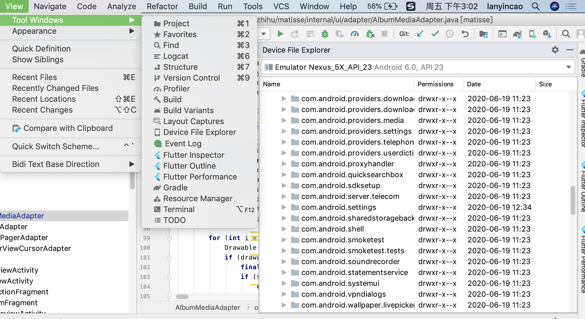
Task: Select Logcat from the Tool Windows submenu
Action: click(176, 56)
